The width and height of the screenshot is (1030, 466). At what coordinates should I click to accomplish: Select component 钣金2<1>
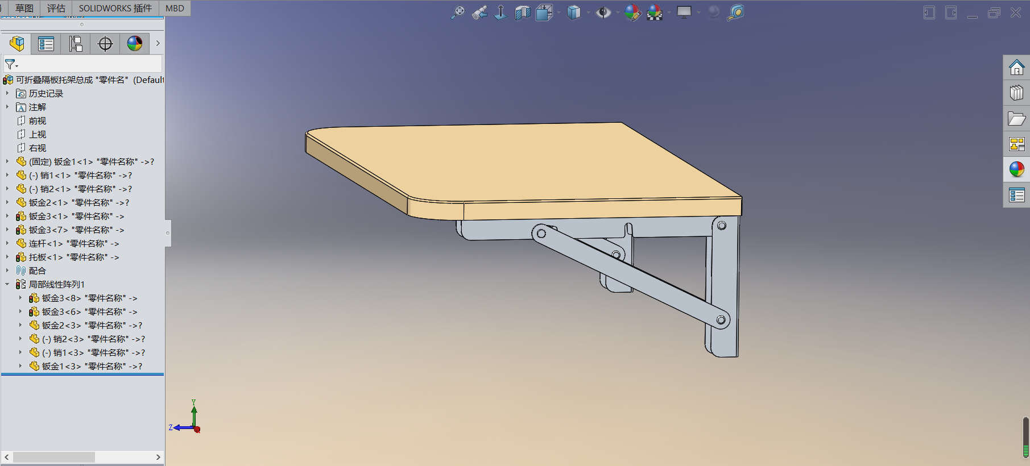[x=73, y=202]
